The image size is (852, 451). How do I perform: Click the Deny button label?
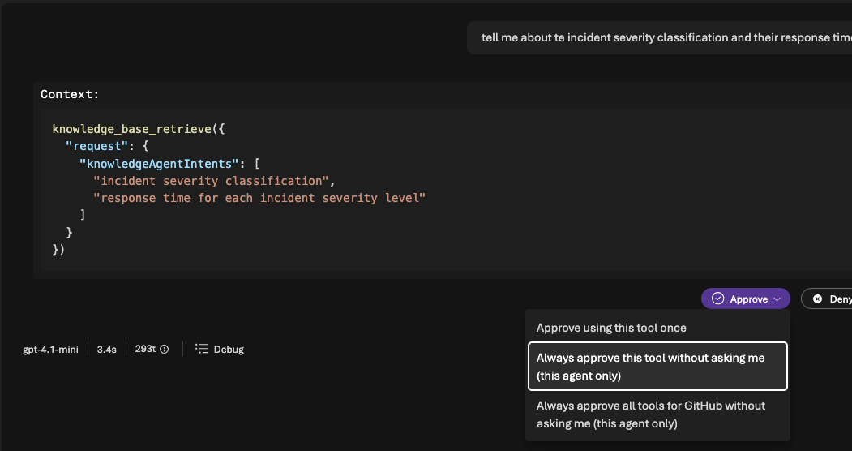tap(840, 299)
